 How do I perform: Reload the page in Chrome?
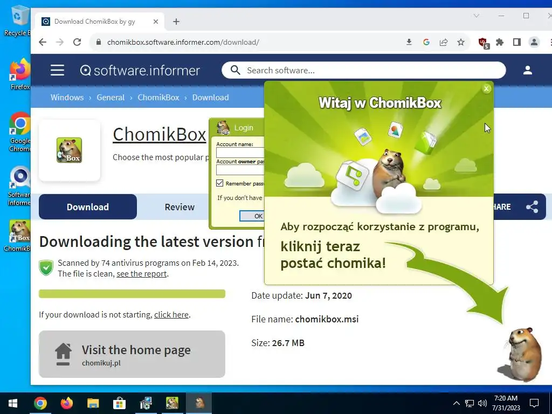pos(77,42)
